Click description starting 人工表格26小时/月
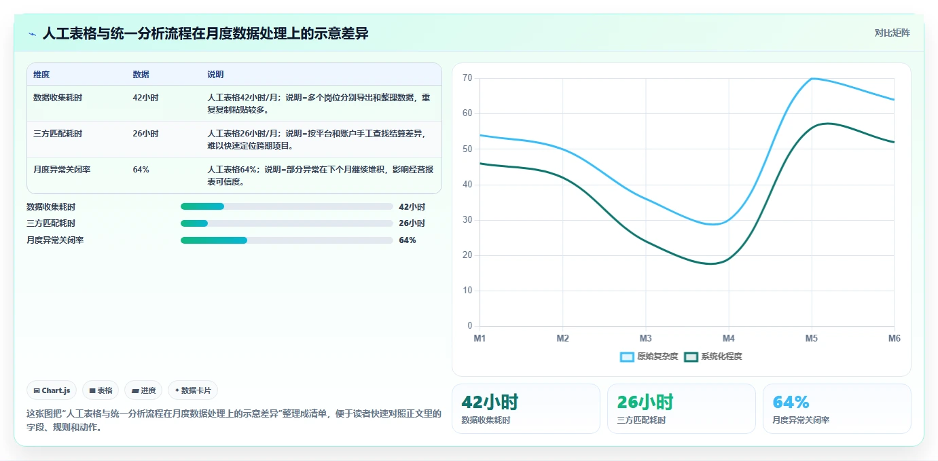The image size is (938, 461). click(317, 139)
